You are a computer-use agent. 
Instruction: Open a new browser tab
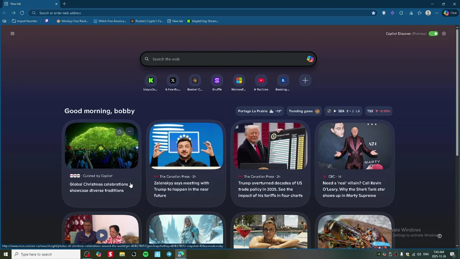point(64,4)
